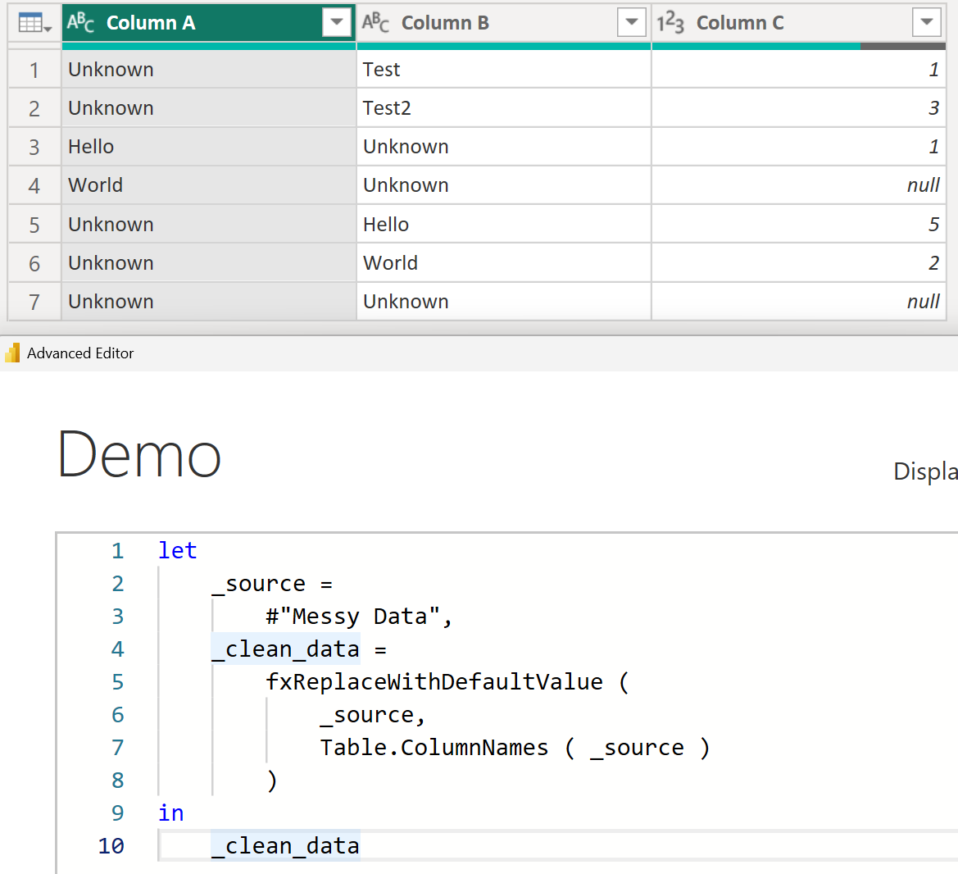Expand the Column C filter dropdown
This screenshot has height=874, width=958.
click(x=926, y=22)
